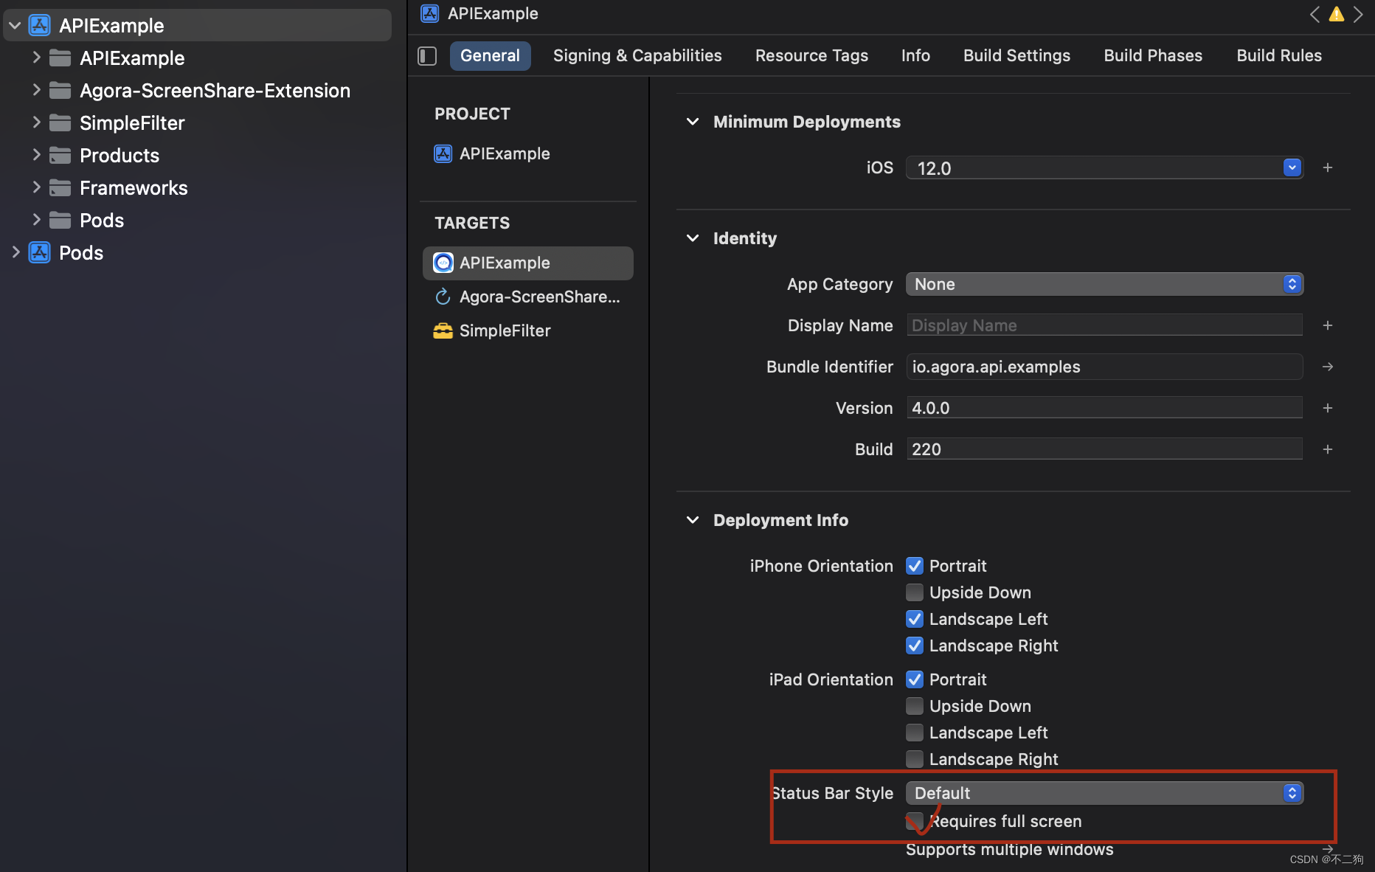Check the Requires full screen checkbox
This screenshot has height=872, width=1375.
(915, 821)
